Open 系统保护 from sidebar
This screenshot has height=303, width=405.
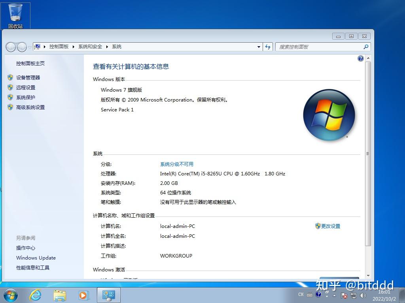coord(26,97)
